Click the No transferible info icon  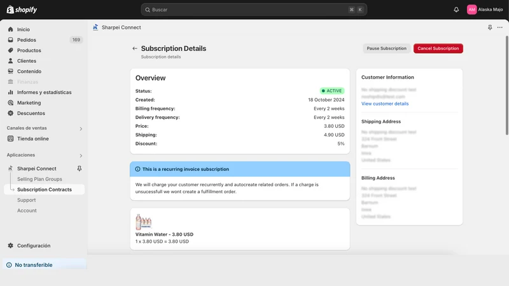click(x=9, y=265)
